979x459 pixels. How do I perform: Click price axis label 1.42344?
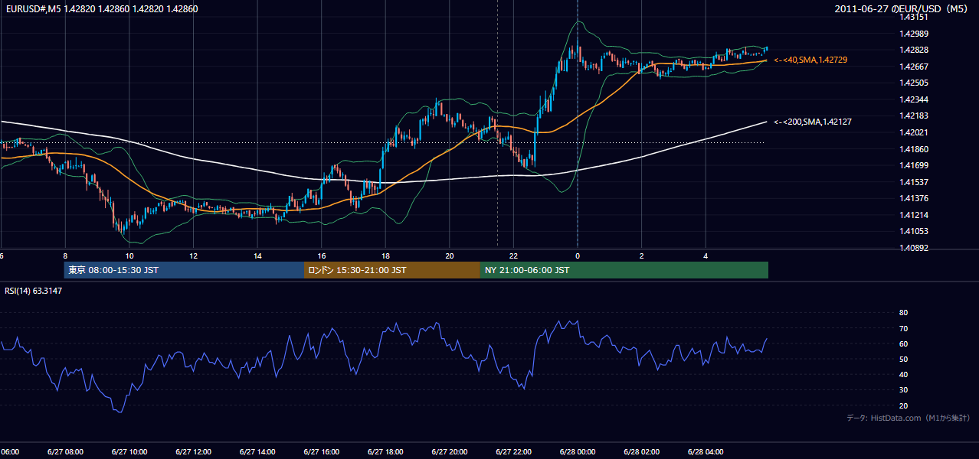point(914,99)
